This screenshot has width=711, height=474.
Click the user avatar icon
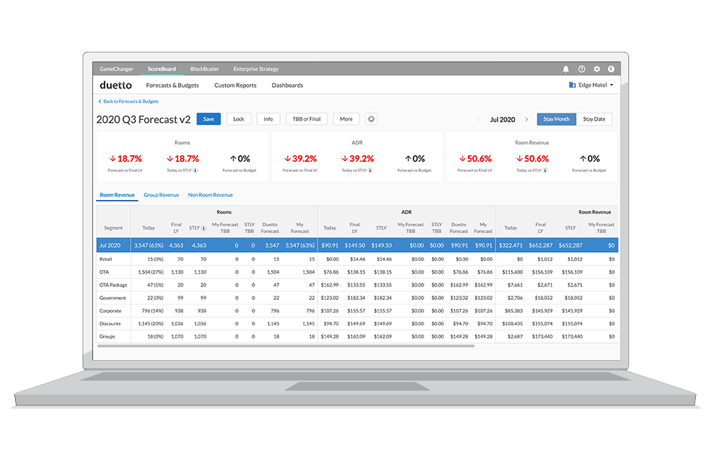610,68
